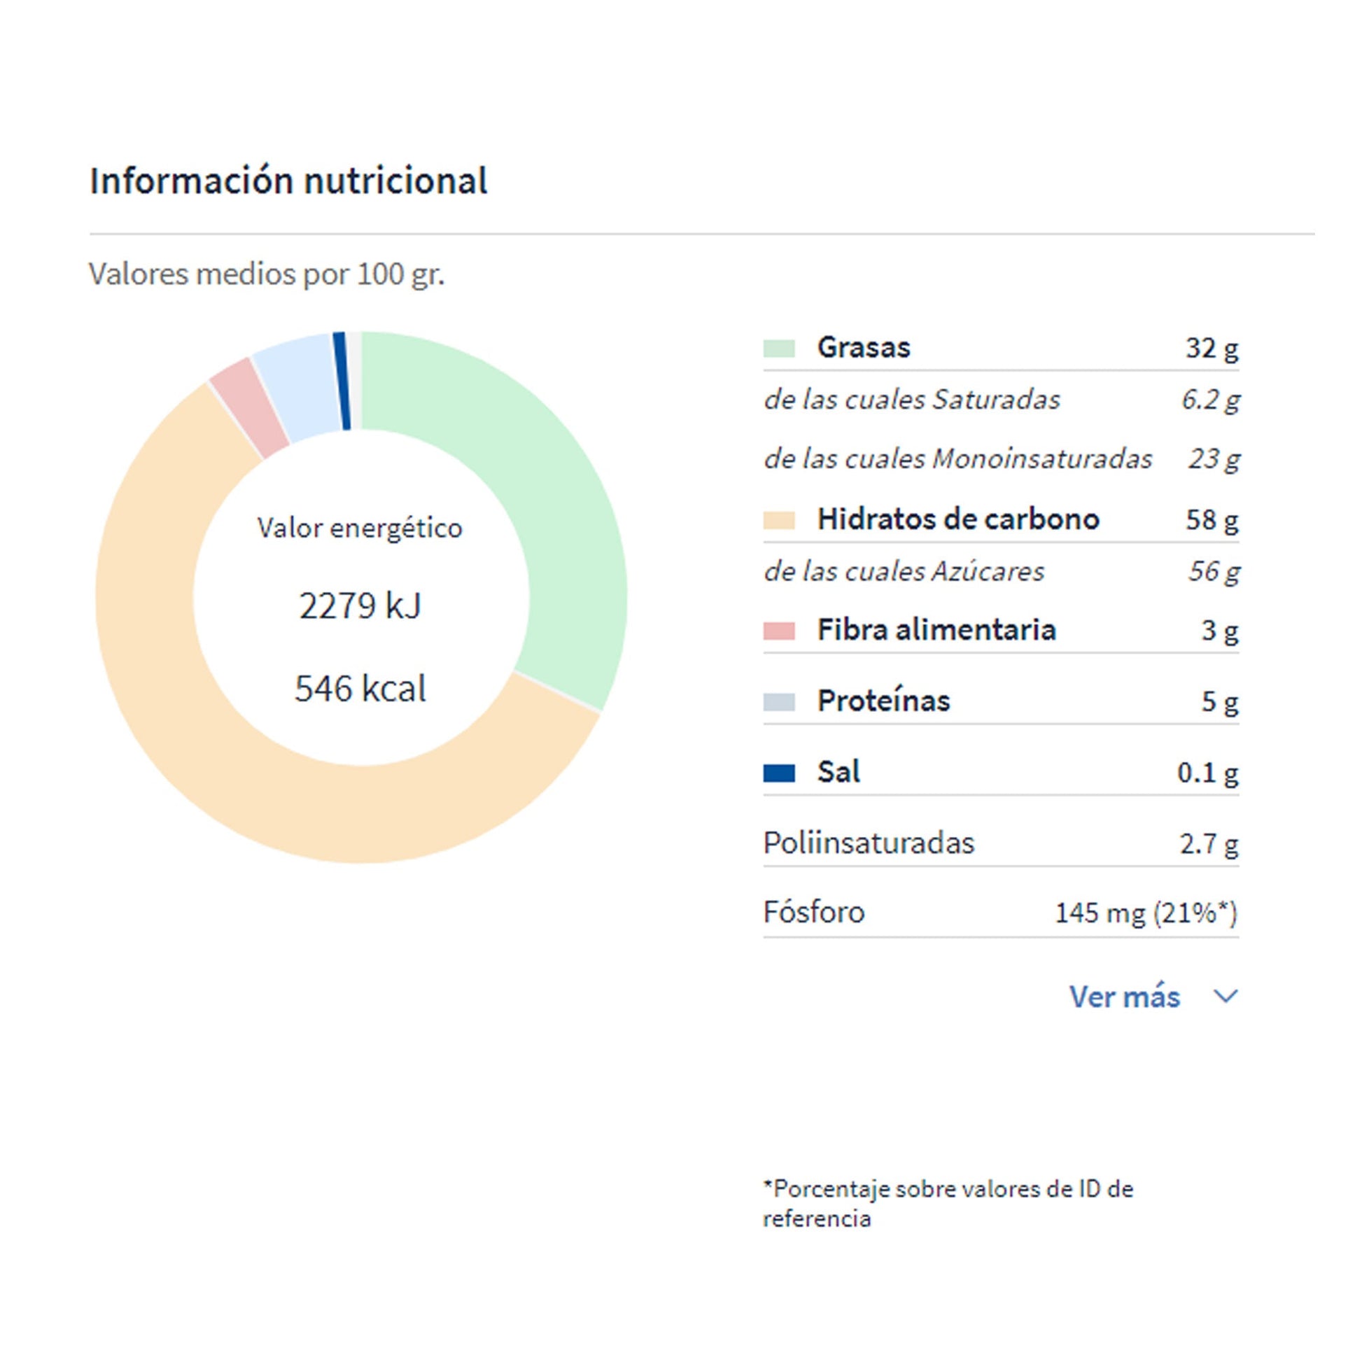Select the Grasas 32 g row label

click(863, 348)
